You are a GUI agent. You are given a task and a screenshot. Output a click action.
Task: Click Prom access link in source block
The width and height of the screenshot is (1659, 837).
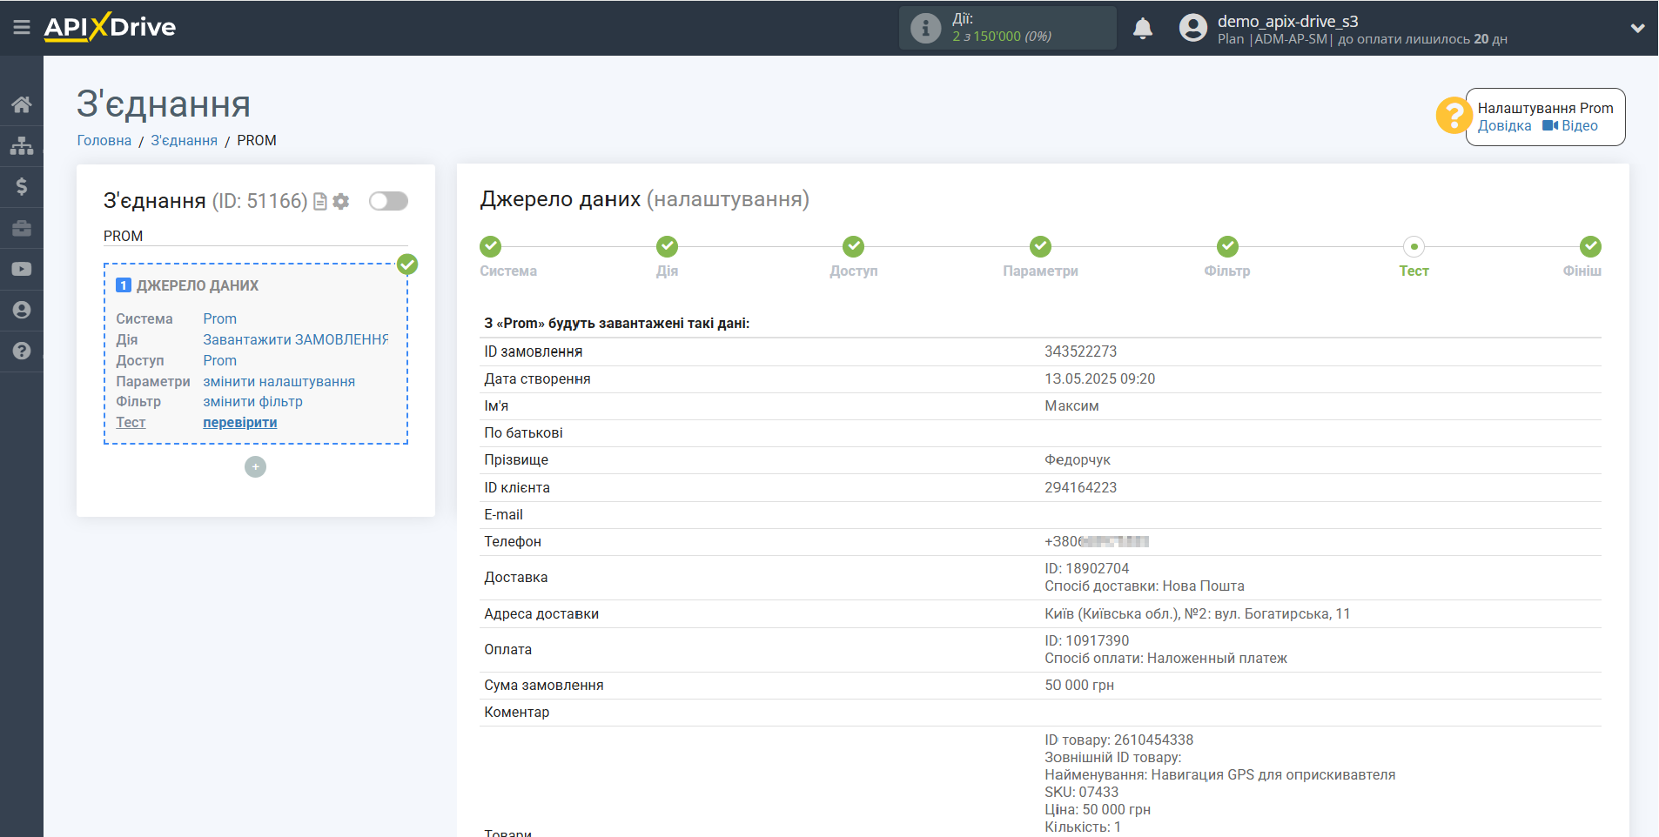(220, 361)
